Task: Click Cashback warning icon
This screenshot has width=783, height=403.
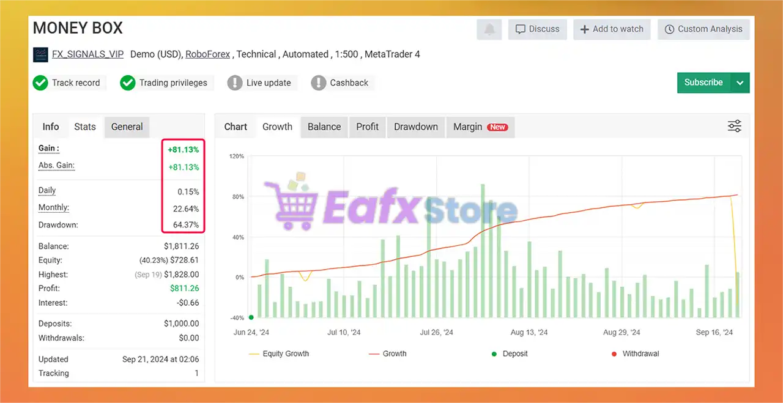Action: coord(319,83)
